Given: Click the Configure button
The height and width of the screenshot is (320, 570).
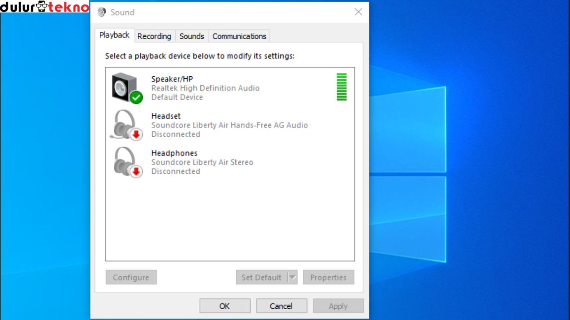Looking at the screenshot, I should click(131, 277).
